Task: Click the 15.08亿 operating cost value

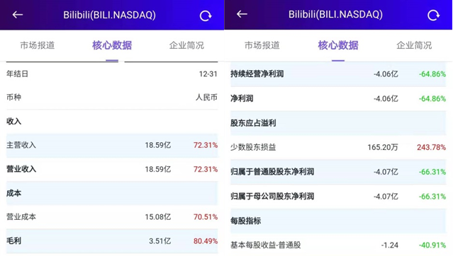Action: [x=158, y=217]
